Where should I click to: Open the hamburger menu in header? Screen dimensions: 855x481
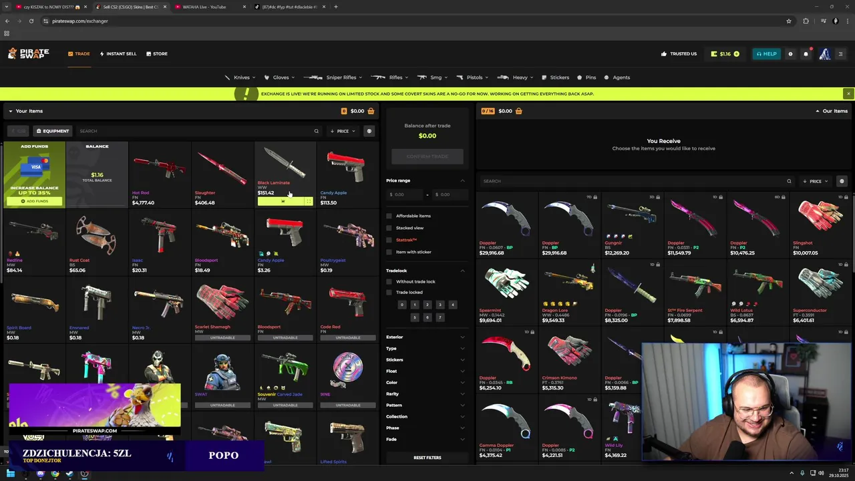pos(840,54)
